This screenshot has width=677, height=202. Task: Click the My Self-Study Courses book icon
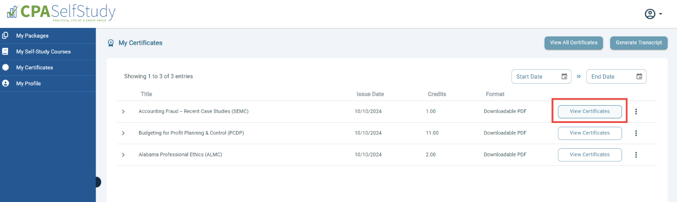pyautogui.click(x=6, y=52)
